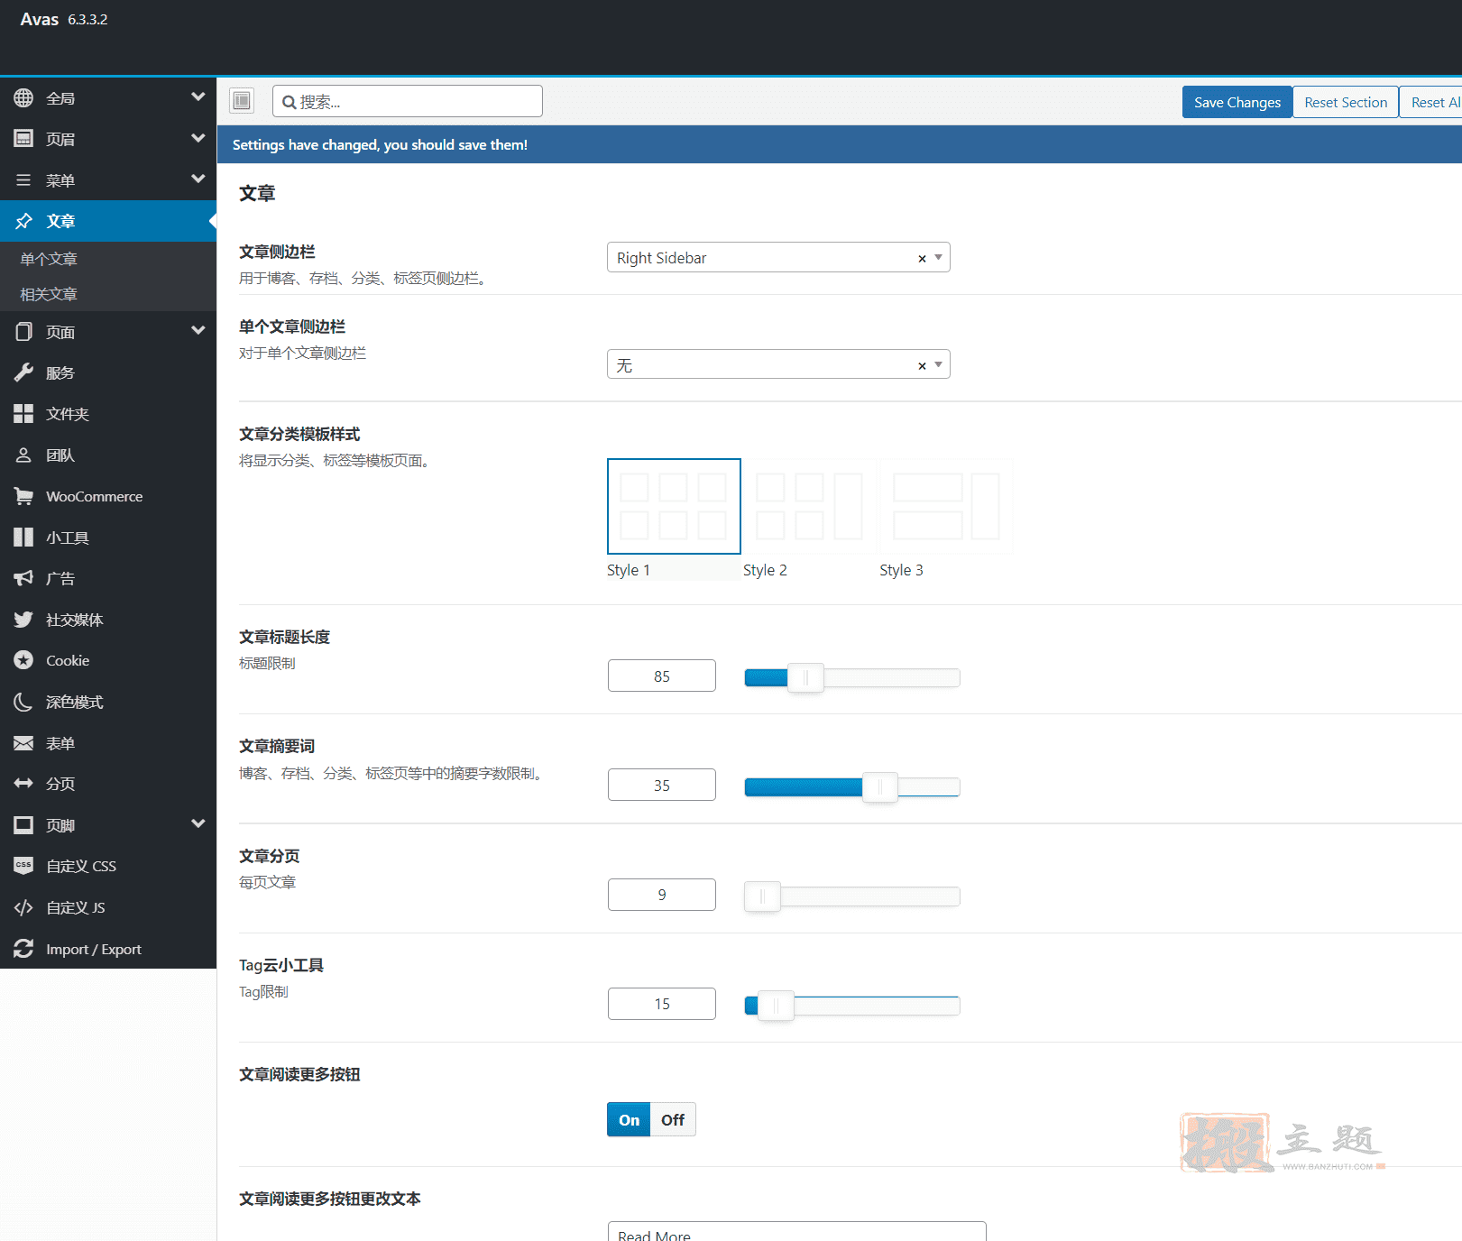Open the 文章侧边栏 Right Sidebar dropdown
This screenshot has width=1462, height=1241.
(x=778, y=257)
